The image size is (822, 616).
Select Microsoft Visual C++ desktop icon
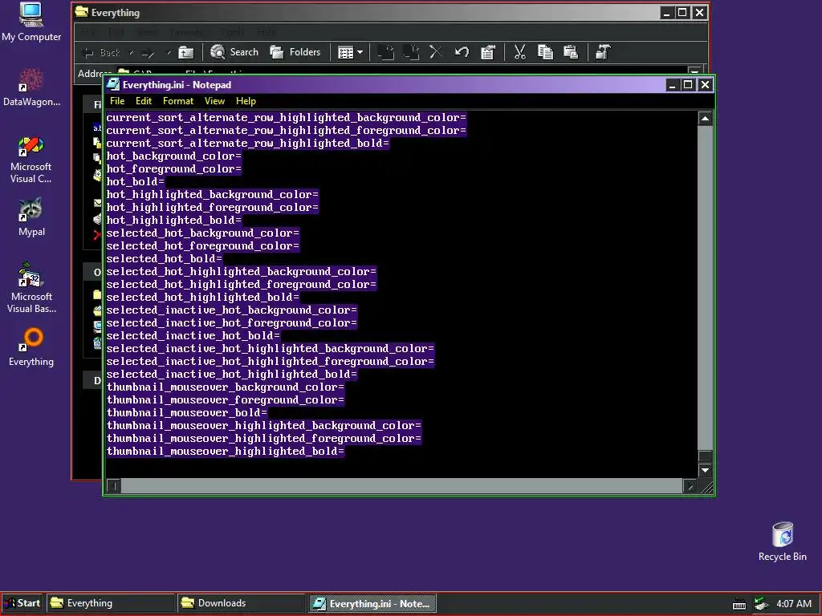31,159
